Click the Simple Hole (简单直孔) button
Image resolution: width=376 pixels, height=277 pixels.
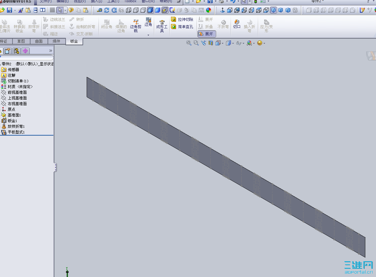click(182, 27)
